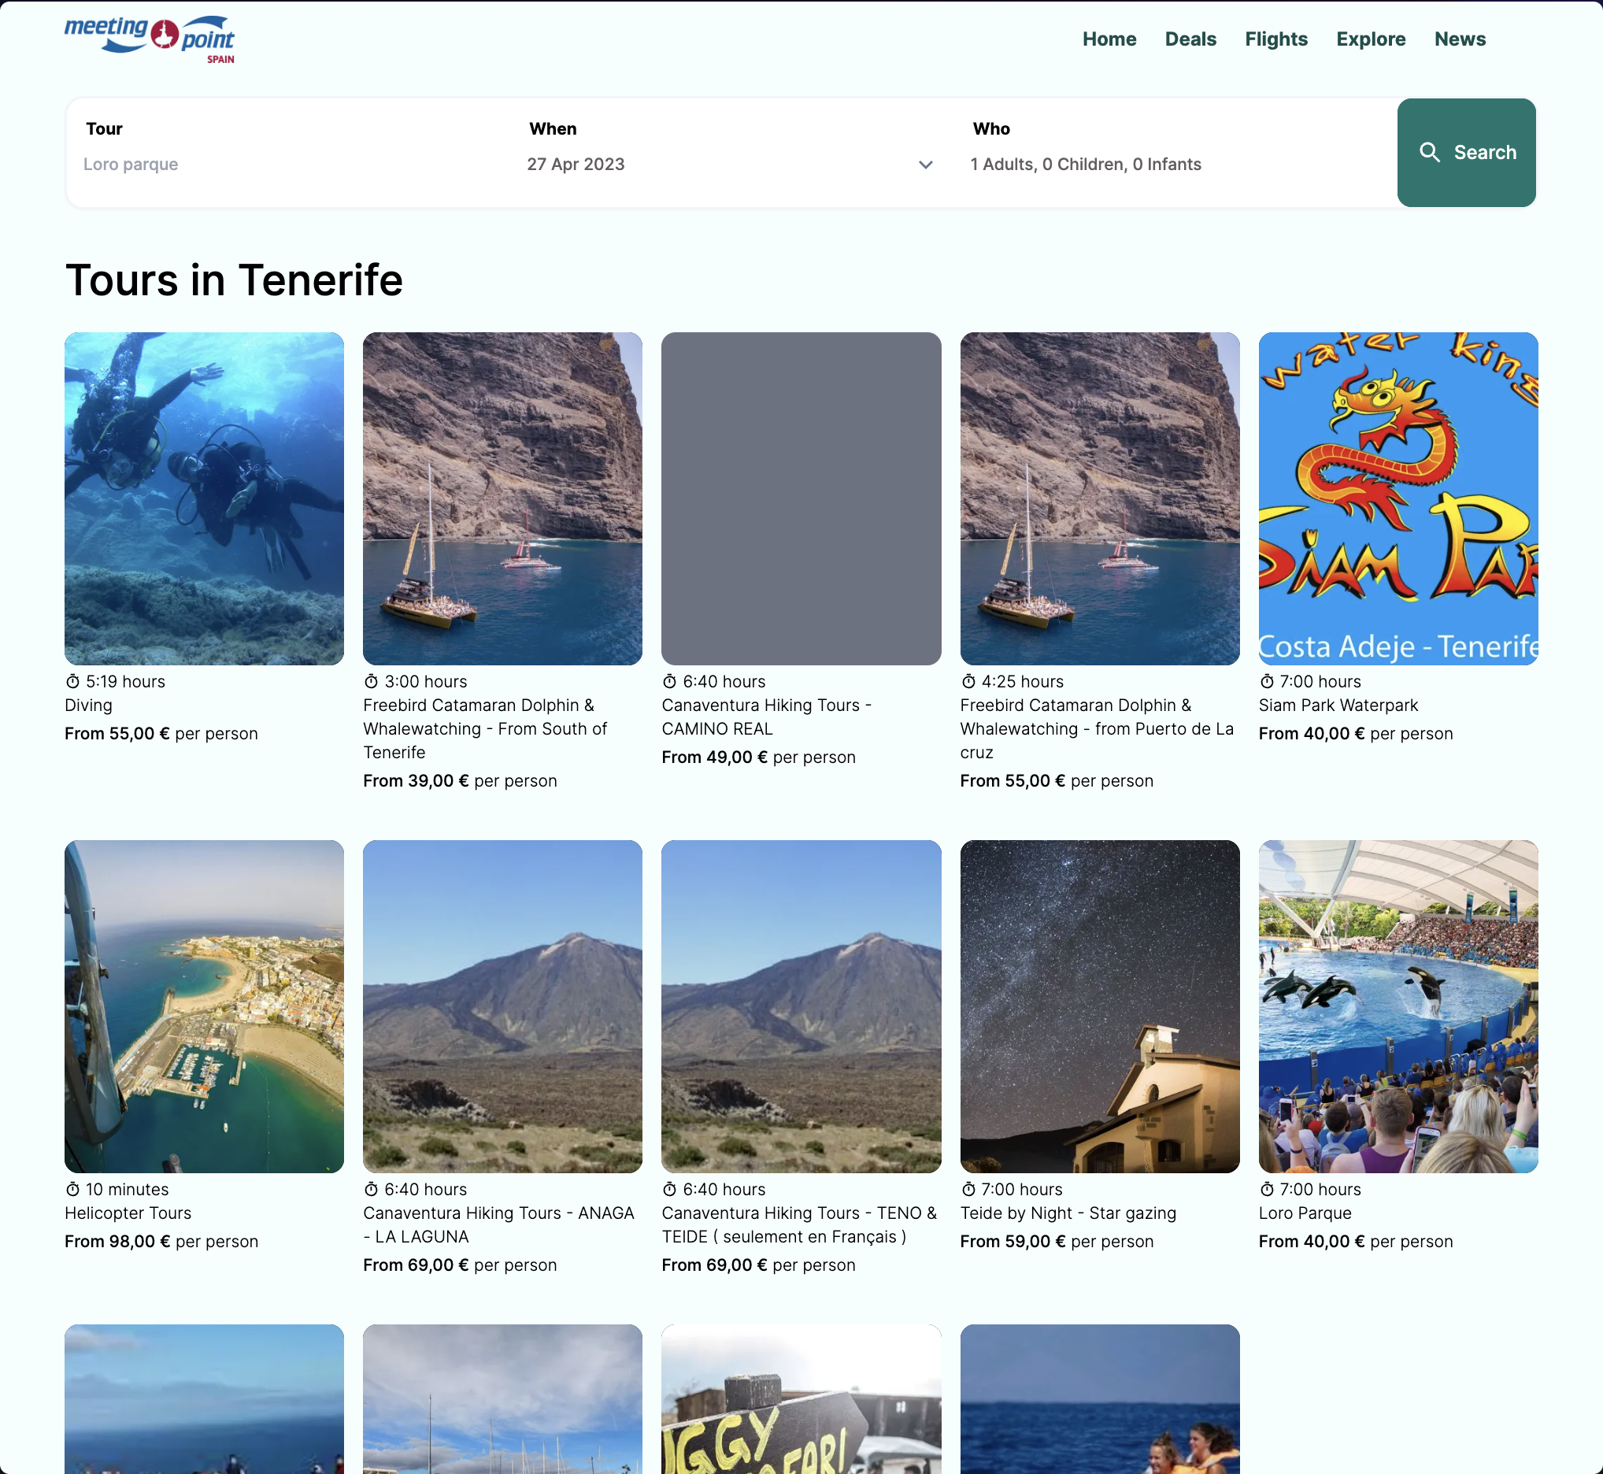The height and width of the screenshot is (1474, 1603).
Task: Click the Diving scuba divers thumbnail
Action: (x=204, y=498)
